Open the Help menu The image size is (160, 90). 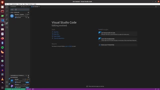click(x=35, y=4)
